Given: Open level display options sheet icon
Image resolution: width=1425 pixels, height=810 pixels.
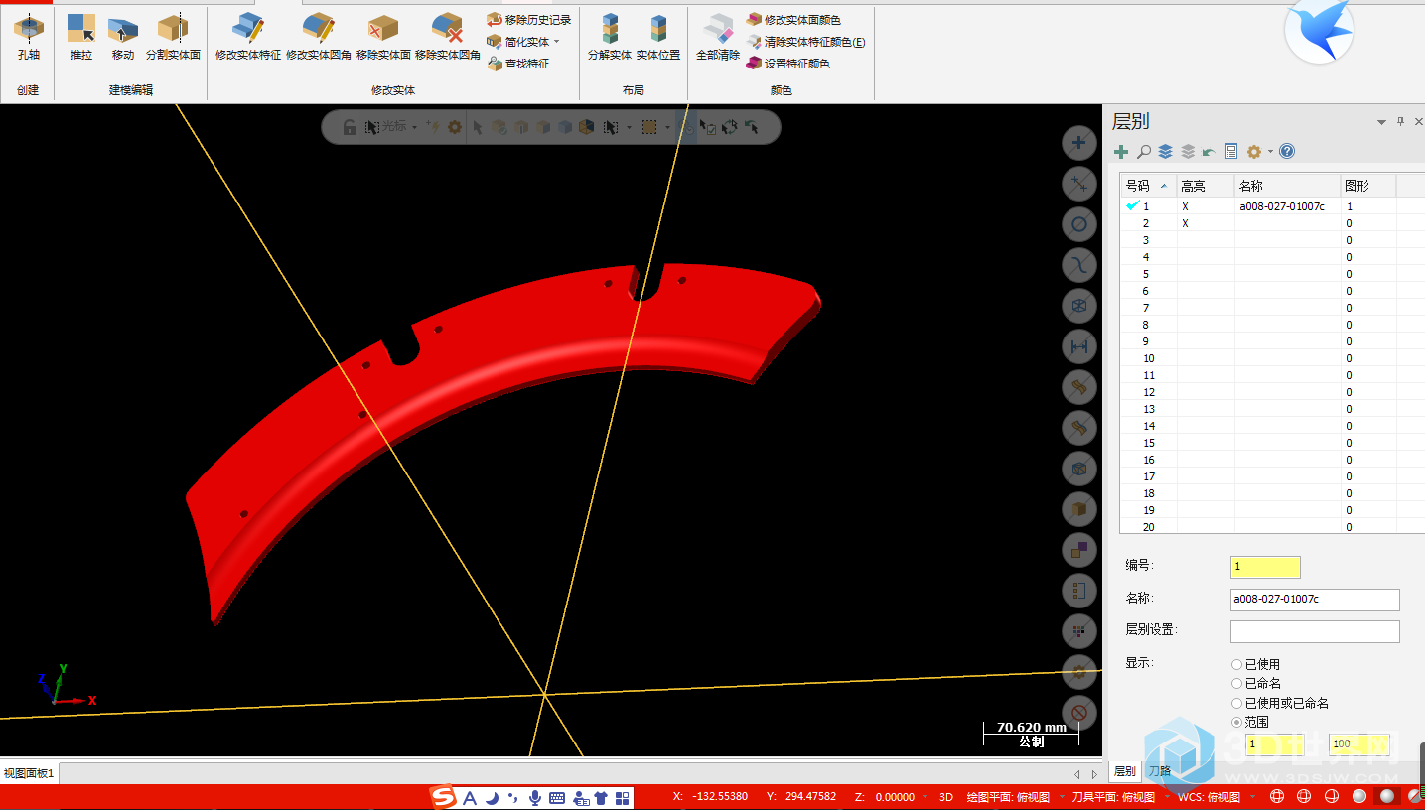Looking at the screenshot, I should (1231, 152).
